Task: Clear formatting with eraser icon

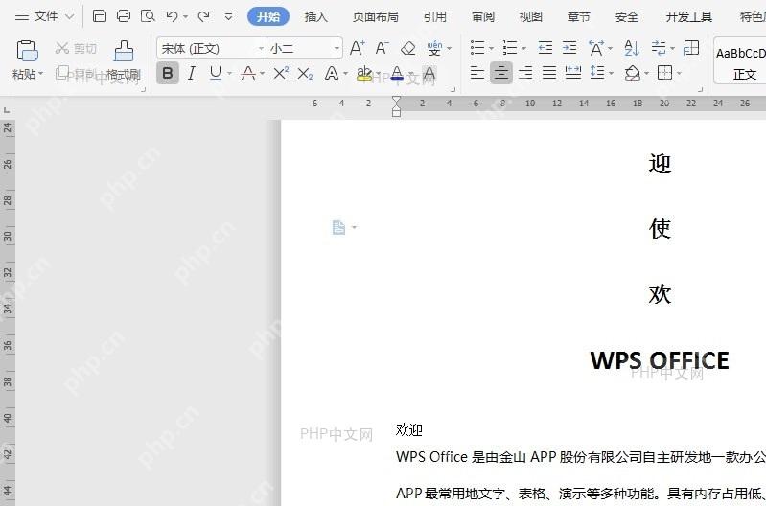Action: 407,48
